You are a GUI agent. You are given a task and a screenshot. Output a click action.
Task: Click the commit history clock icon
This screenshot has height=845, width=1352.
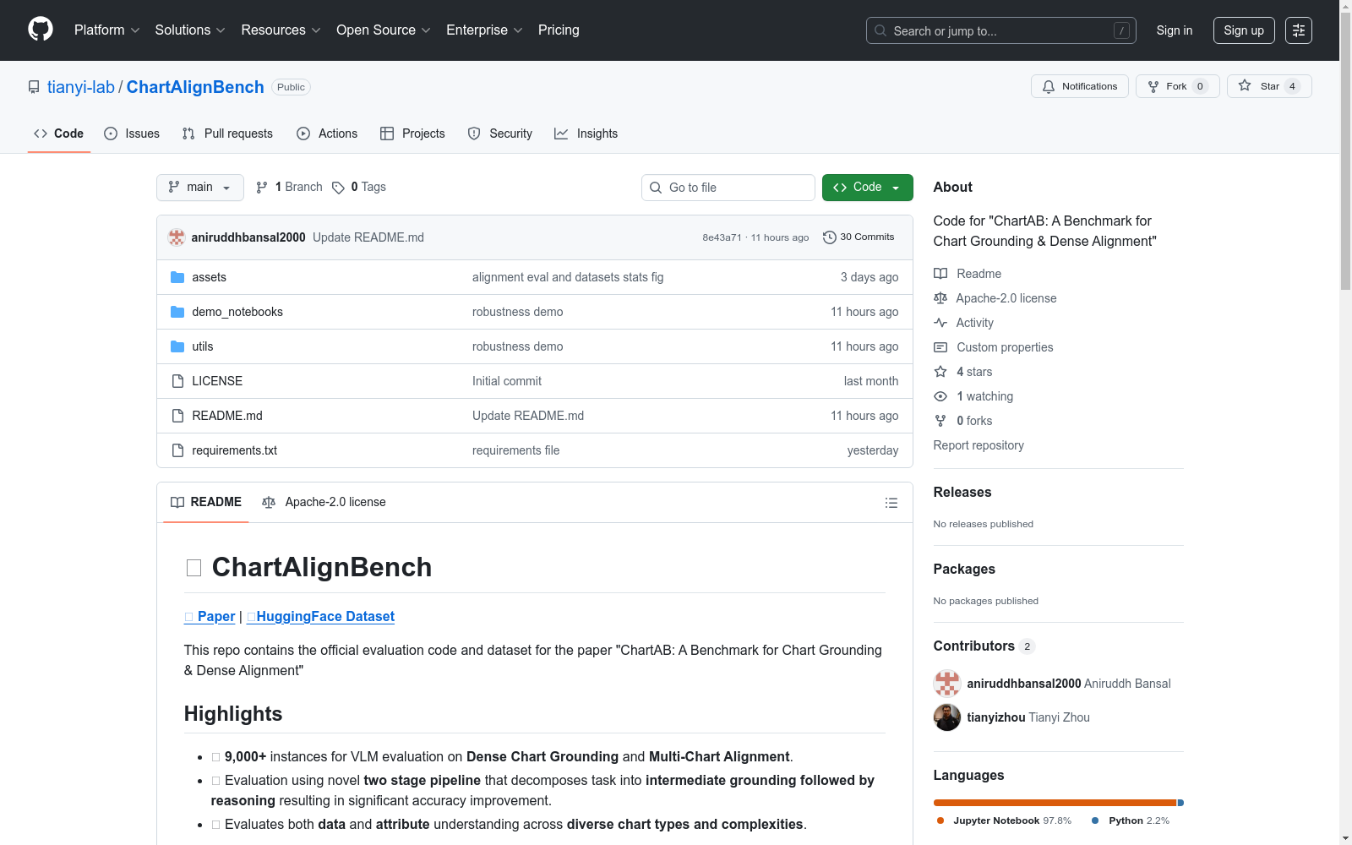[x=830, y=237]
